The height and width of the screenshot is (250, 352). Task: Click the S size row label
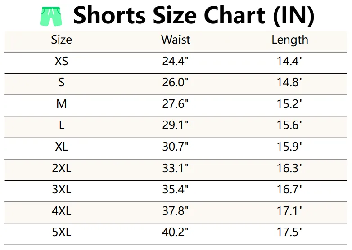point(61,83)
